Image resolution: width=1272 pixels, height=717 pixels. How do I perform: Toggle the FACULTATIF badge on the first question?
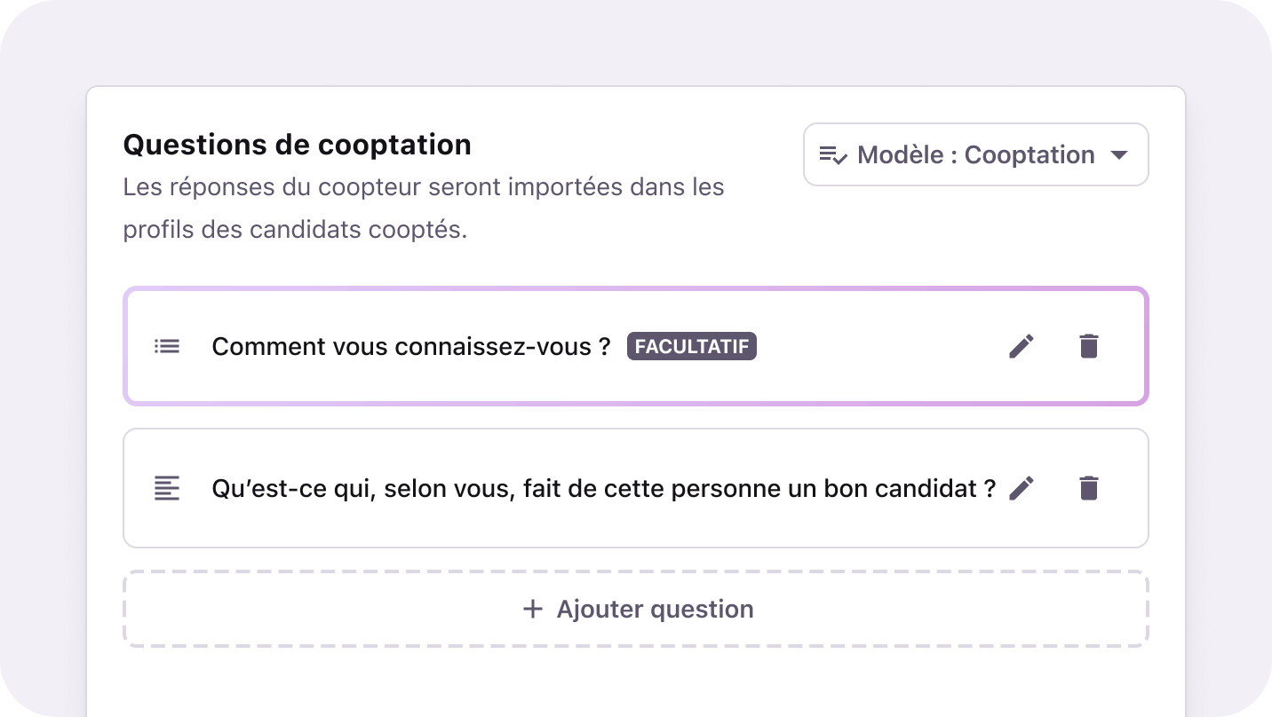point(692,346)
